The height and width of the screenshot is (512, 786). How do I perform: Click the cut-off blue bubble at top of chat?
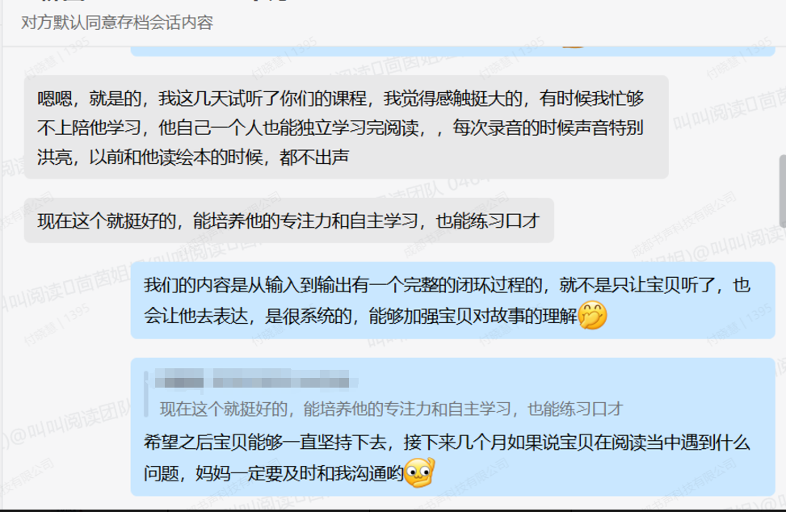[x=452, y=51]
